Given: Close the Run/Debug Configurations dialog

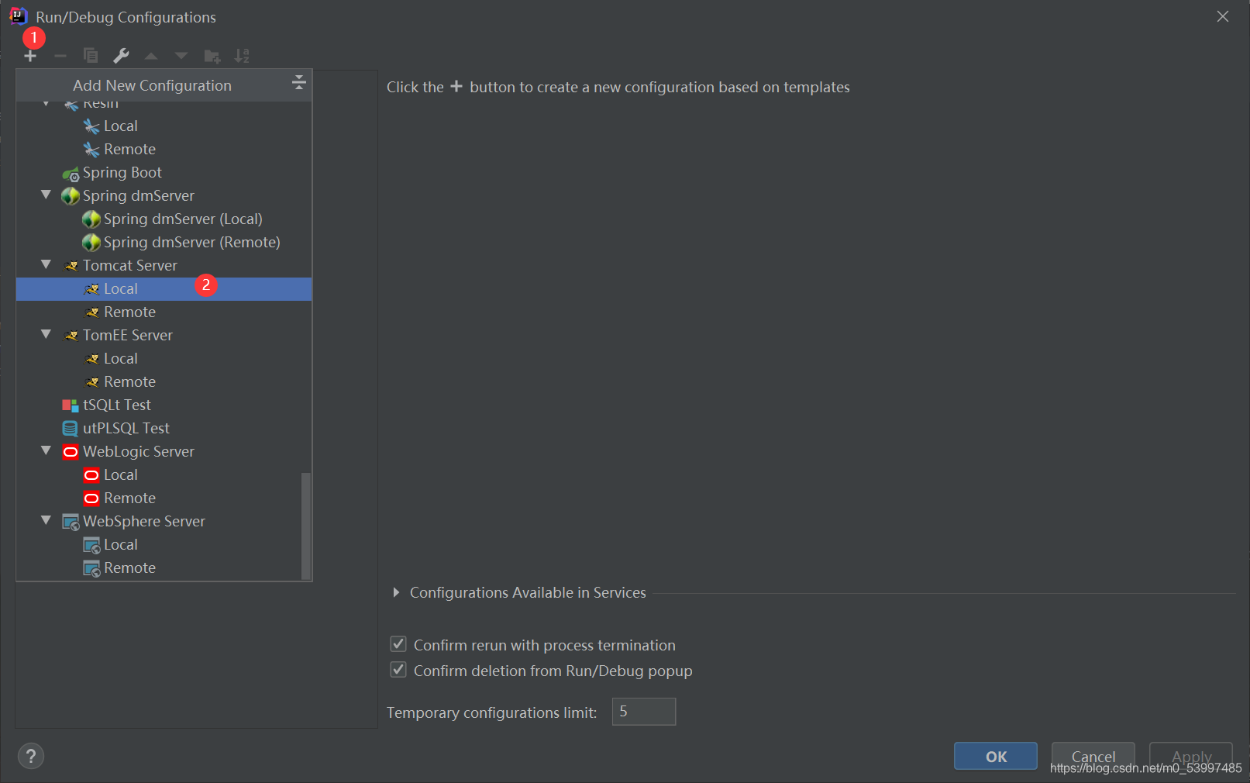Looking at the screenshot, I should tap(1223, 16).
